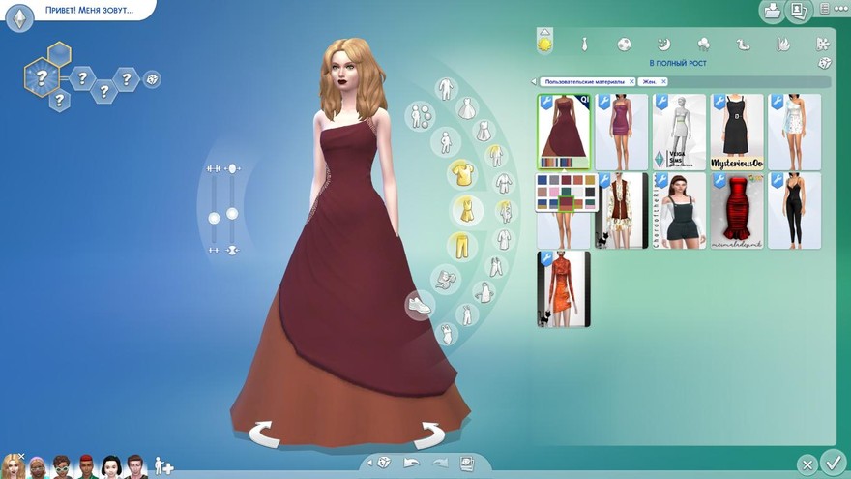The height and width of the screenshot is (479, 851).
Task: Open the Accessories category
Action: tap(445, 281)
